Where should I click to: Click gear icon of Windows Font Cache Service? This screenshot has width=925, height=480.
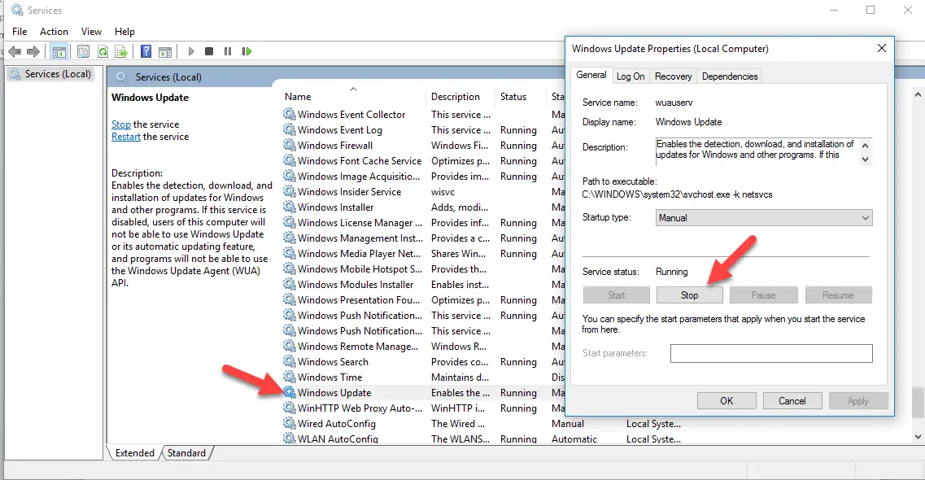[289, 160]
